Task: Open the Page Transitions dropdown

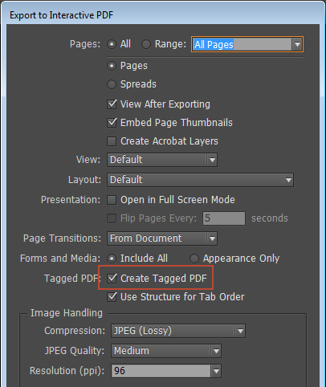Action: [x=162, y=238]
